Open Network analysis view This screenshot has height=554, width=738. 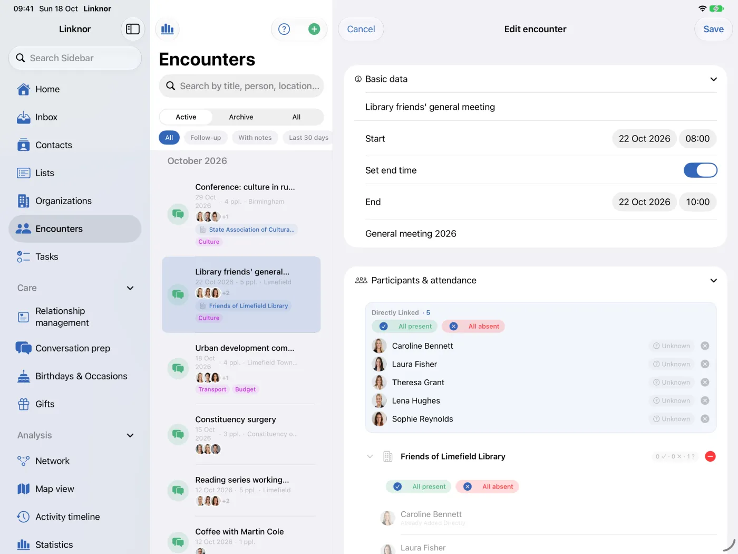[x=75, y=461]
